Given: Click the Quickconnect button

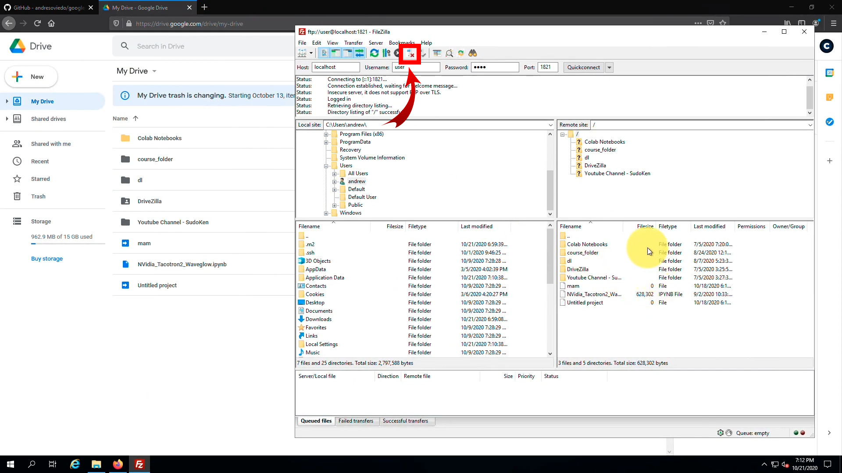Looking at the screenshot, I should [583, 67].
